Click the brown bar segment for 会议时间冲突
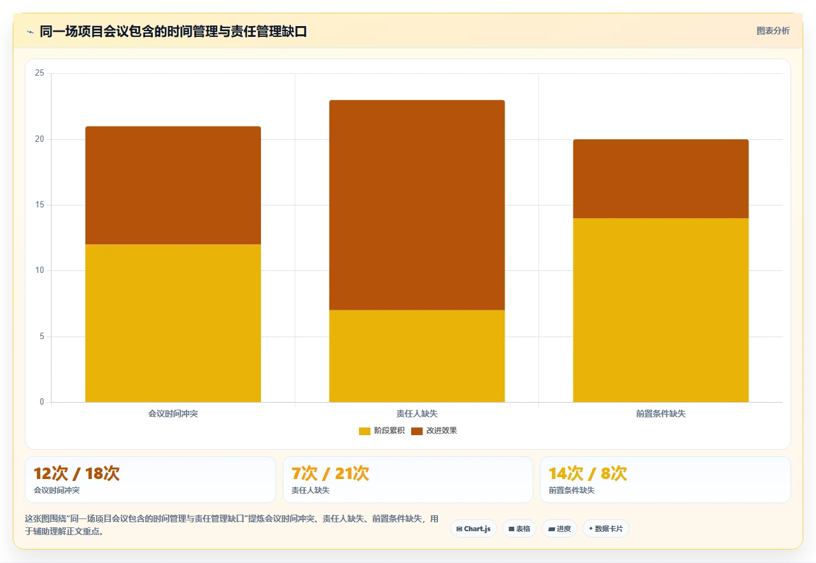The height and width of the screenshot is (563, 816). pyautogui.click(x=173, y=185)
